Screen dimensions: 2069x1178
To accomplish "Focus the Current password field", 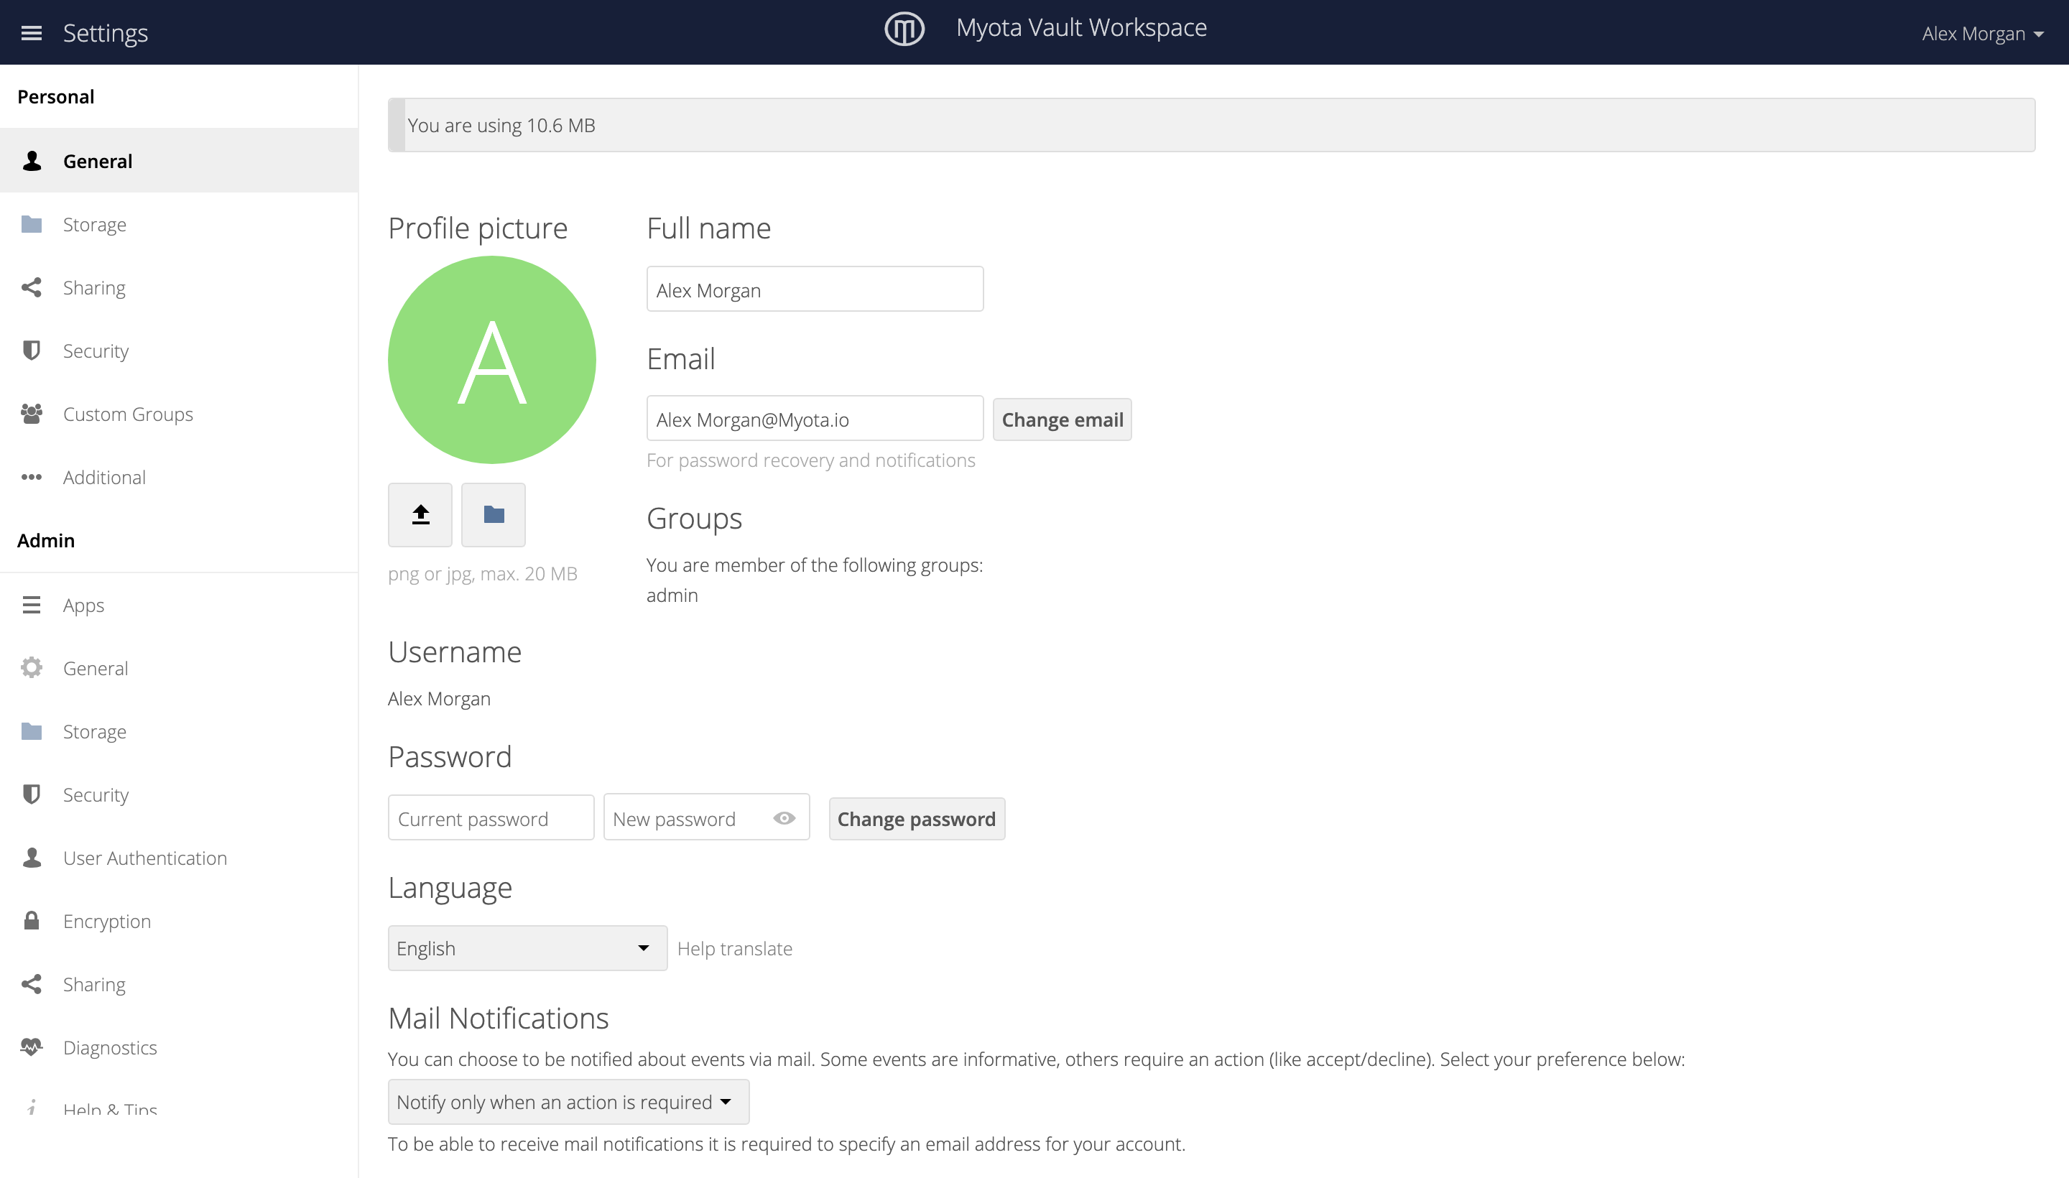I will pyautogui.click(x=491, y=817).
